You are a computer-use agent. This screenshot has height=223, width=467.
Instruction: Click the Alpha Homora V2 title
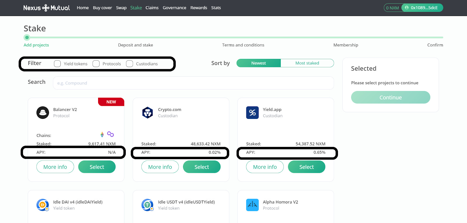click(280, 202)
